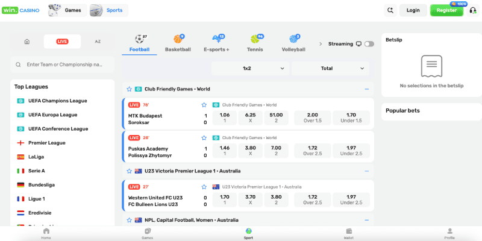
Task: Collapse Club Friendly Games World section
Action: tap(366, 89)
